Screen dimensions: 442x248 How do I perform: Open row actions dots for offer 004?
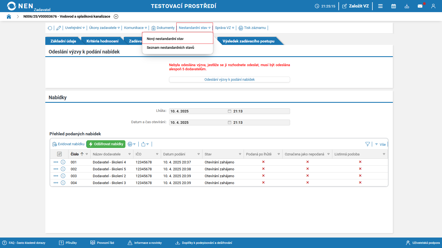56,183
